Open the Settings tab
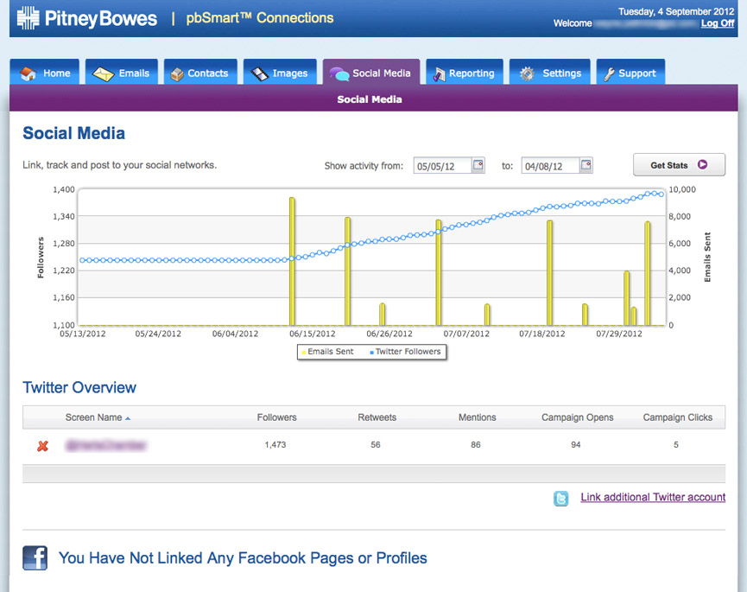The width and height of the screenshot is (747, 592). (550, 72)
